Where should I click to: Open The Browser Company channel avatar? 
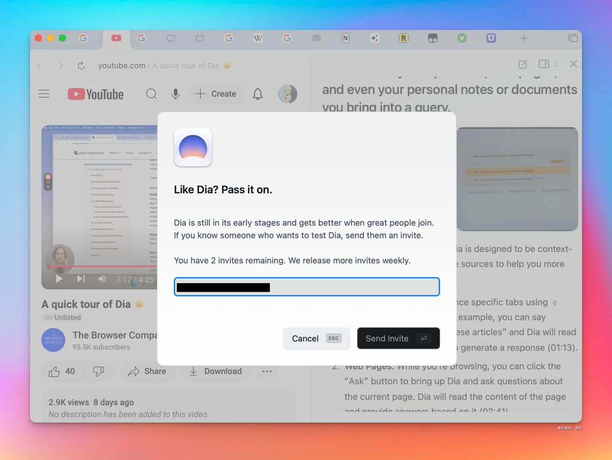[x=54, y=340]
